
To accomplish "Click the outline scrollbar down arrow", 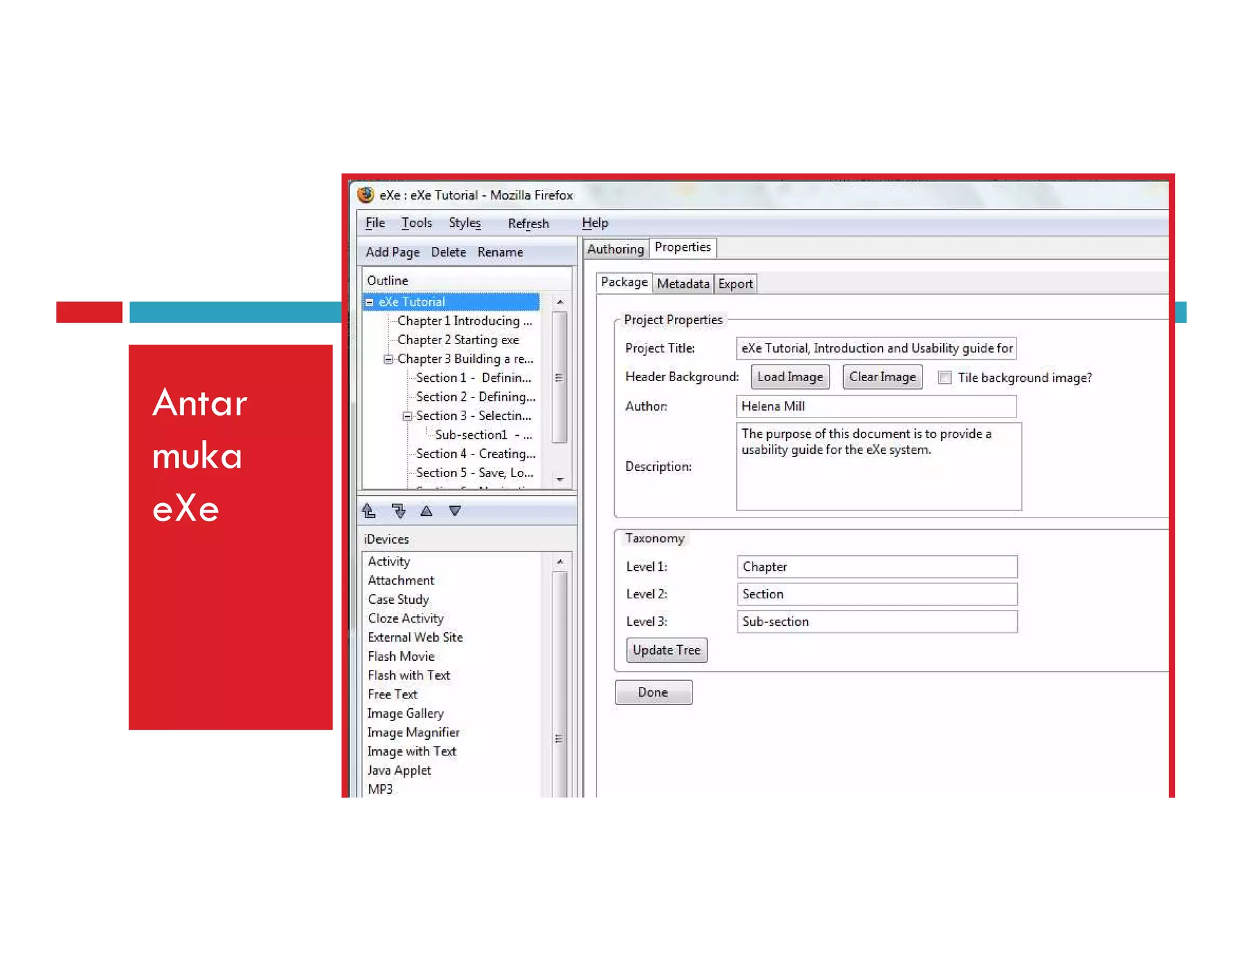I will click(x=560, y=479).
